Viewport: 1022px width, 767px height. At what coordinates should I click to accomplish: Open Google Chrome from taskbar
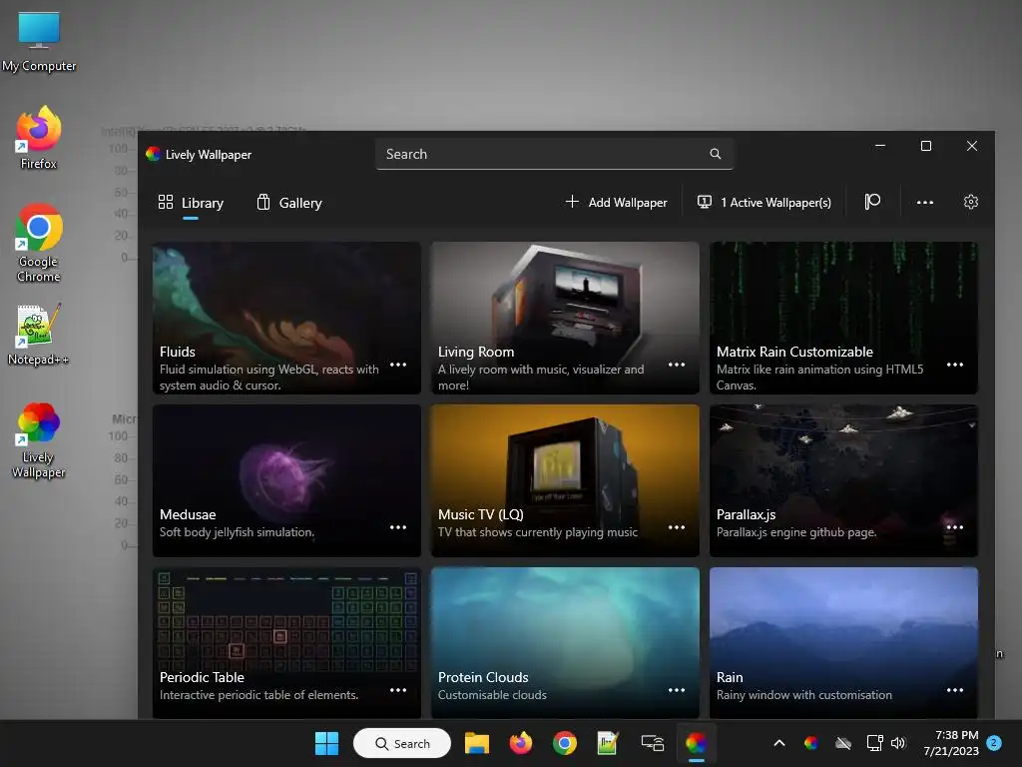(x=565, y=743)
